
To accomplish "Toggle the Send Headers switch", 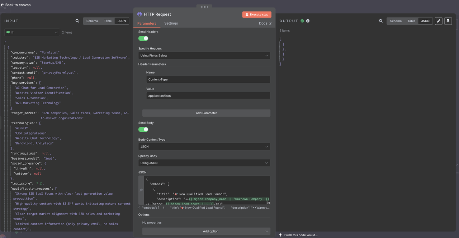I will (143, 38).
